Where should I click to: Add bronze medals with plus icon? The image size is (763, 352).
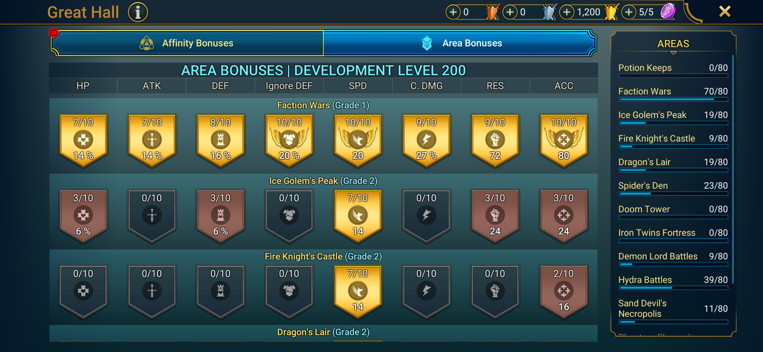coord(453,12)
